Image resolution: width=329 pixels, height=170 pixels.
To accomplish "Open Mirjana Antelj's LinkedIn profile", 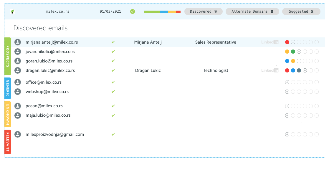I will click(270, 42).
